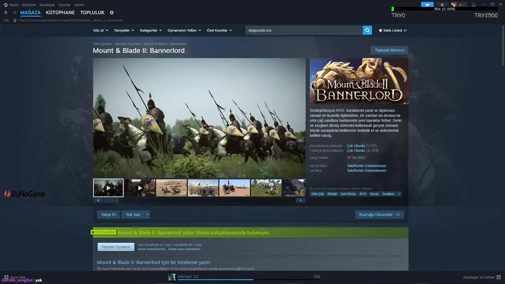
Task: Click the star icon of İstek Listesi
Action: click(380, 30)
